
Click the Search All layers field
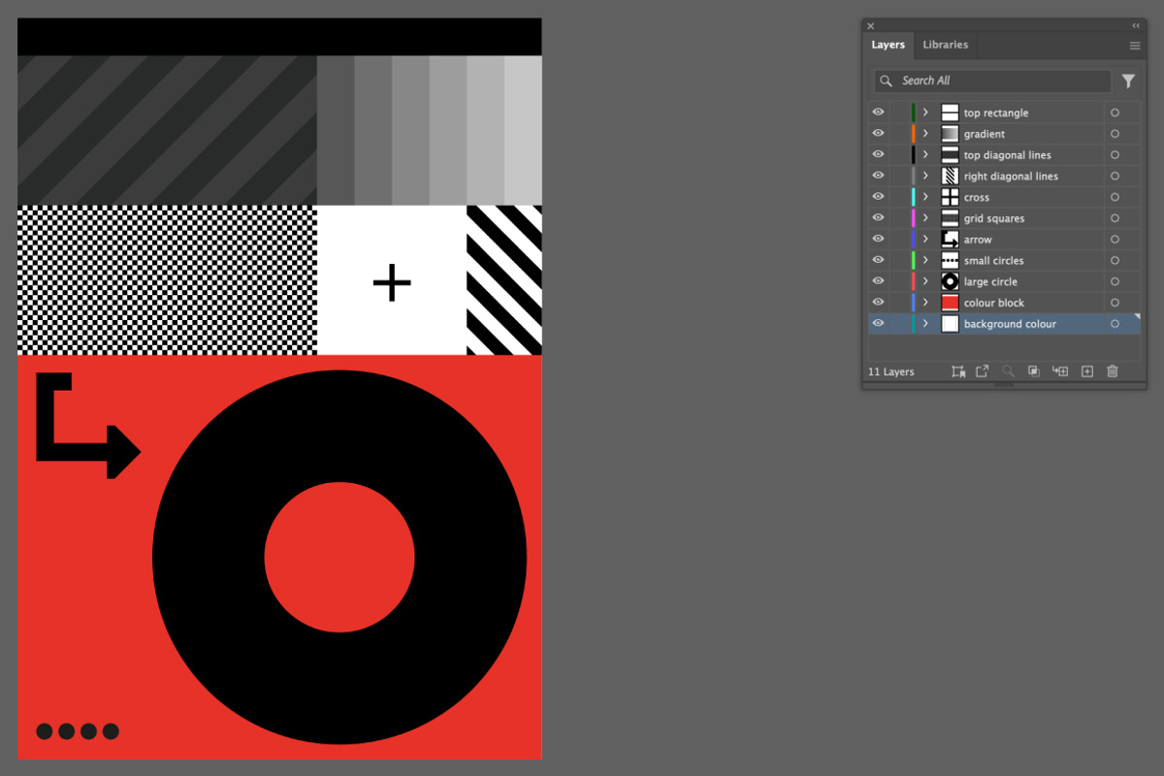pos(992,81)
